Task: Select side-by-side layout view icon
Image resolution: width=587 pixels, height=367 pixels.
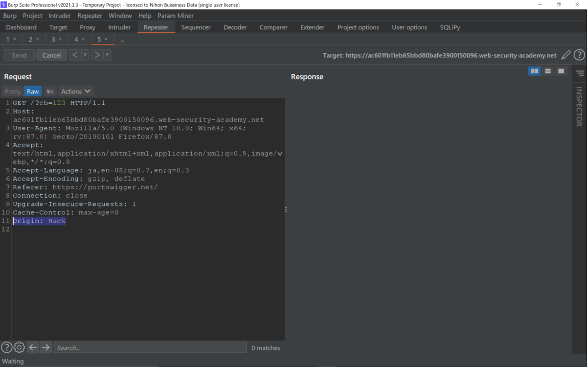Action: tap(535, 71)
